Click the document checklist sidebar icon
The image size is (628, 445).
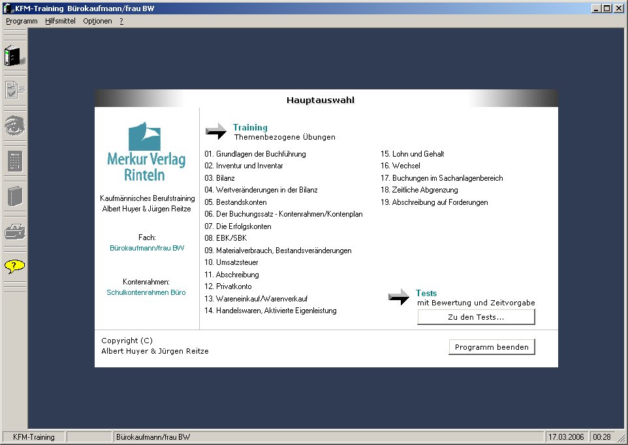(15, 90)
